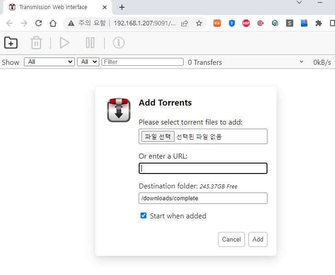Image resolution: width=335 pixels, height=275 pixels.
Task: Open the first Show state dropdown
Action: [x=49, y=62]
